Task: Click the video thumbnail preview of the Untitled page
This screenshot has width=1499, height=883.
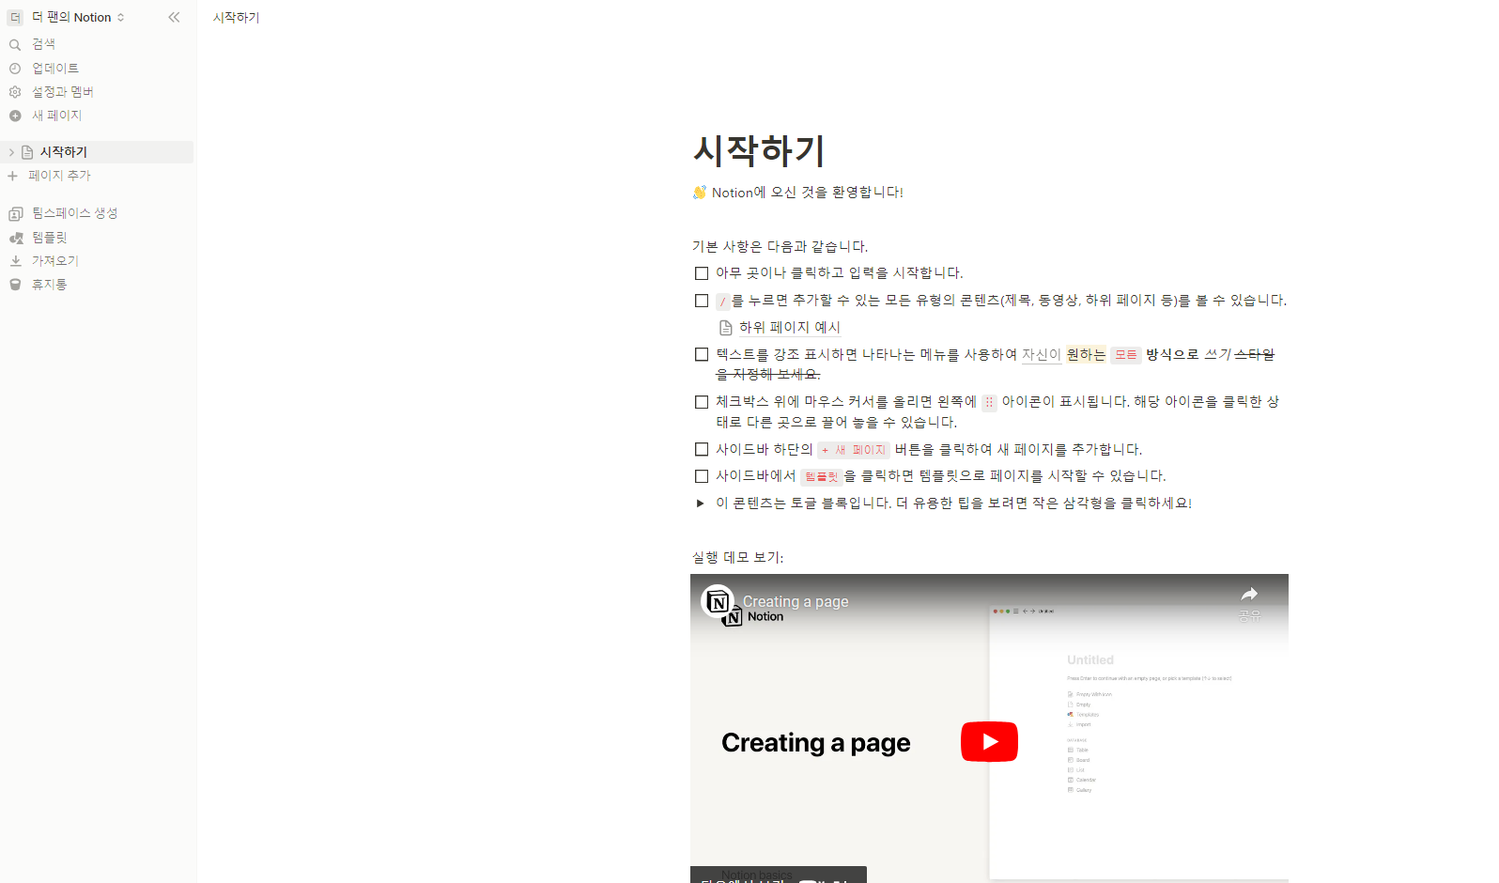Action: 1138,742
